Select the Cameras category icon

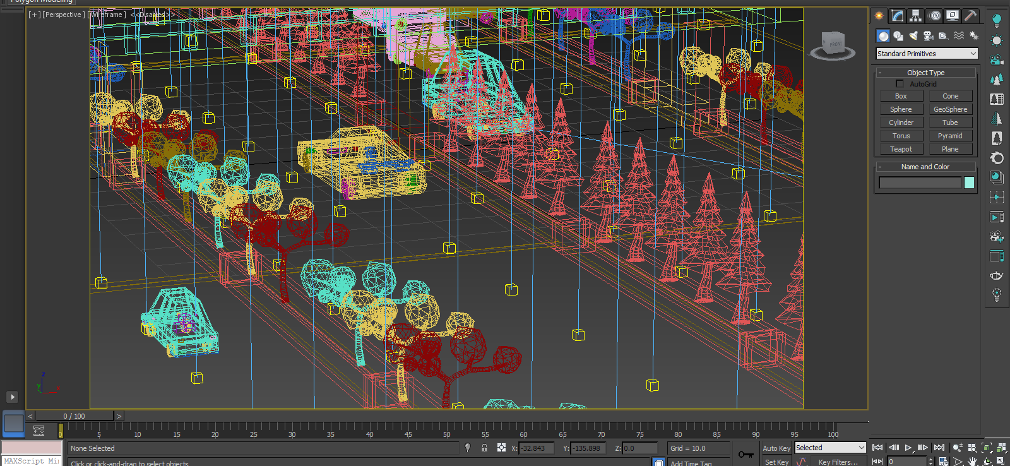[x=929, y=36]
